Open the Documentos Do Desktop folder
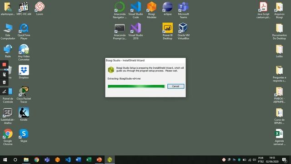This screenshot has width=291, height=164. [x=279, y=31]
